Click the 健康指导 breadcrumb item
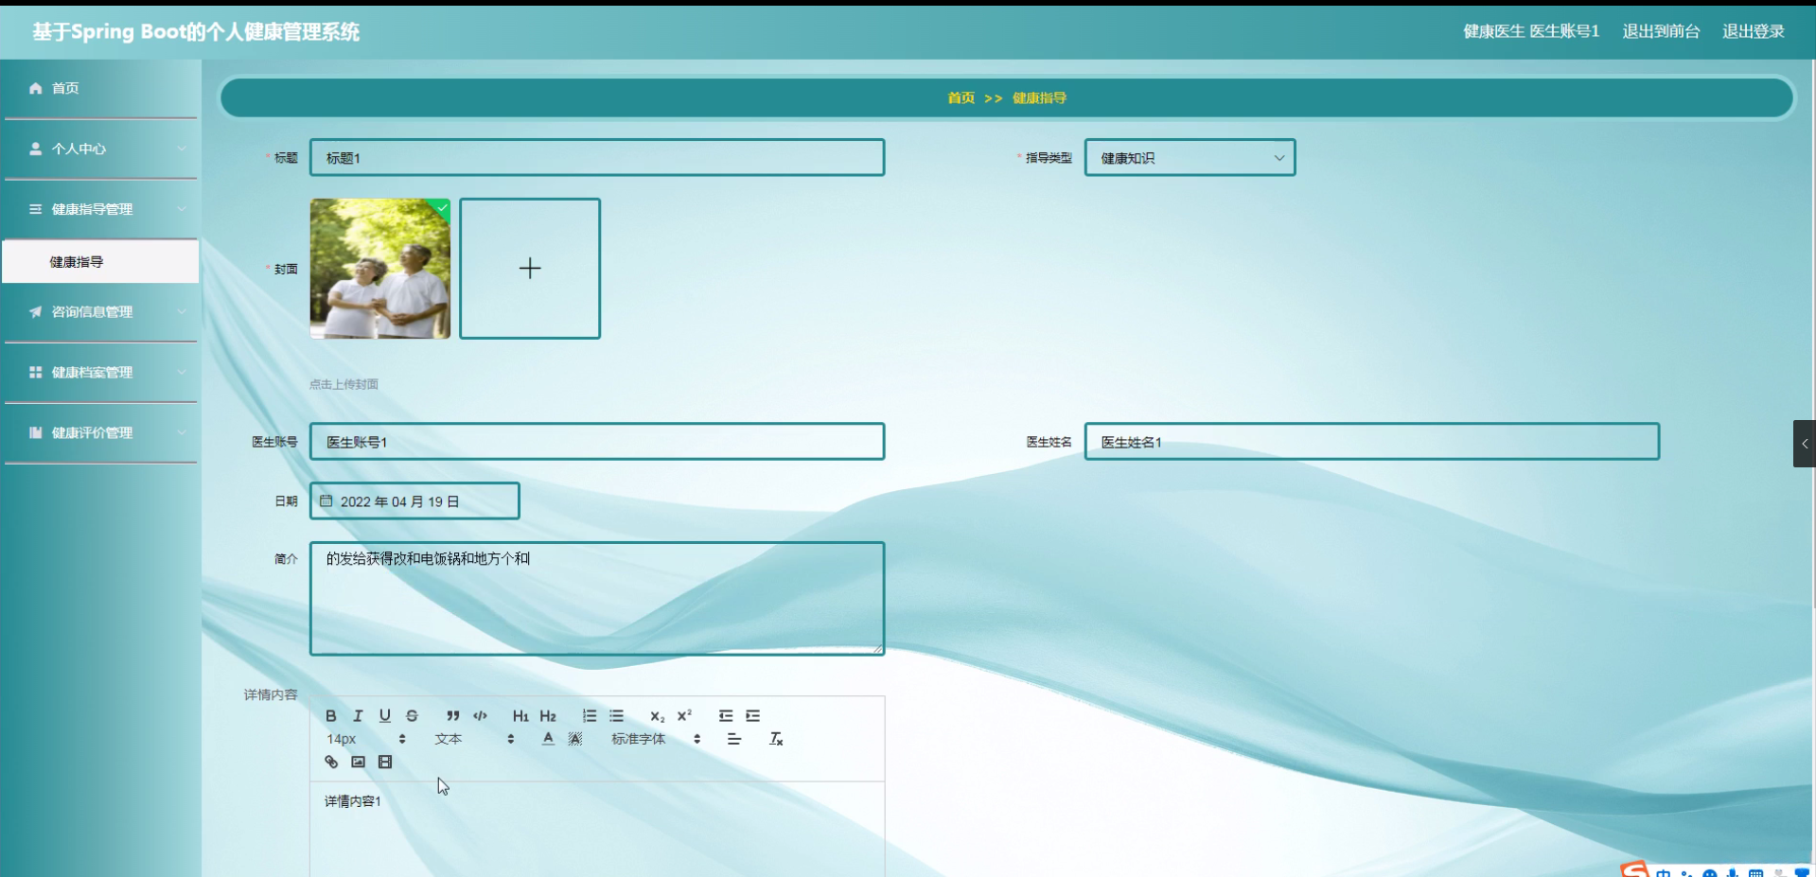Viewport: 1816px width, 877px height. click(1039, 98)
